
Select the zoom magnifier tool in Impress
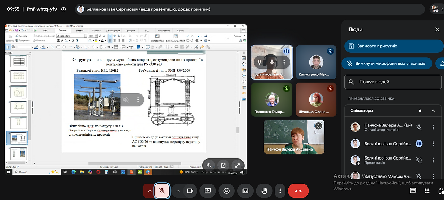pos(13,47)
